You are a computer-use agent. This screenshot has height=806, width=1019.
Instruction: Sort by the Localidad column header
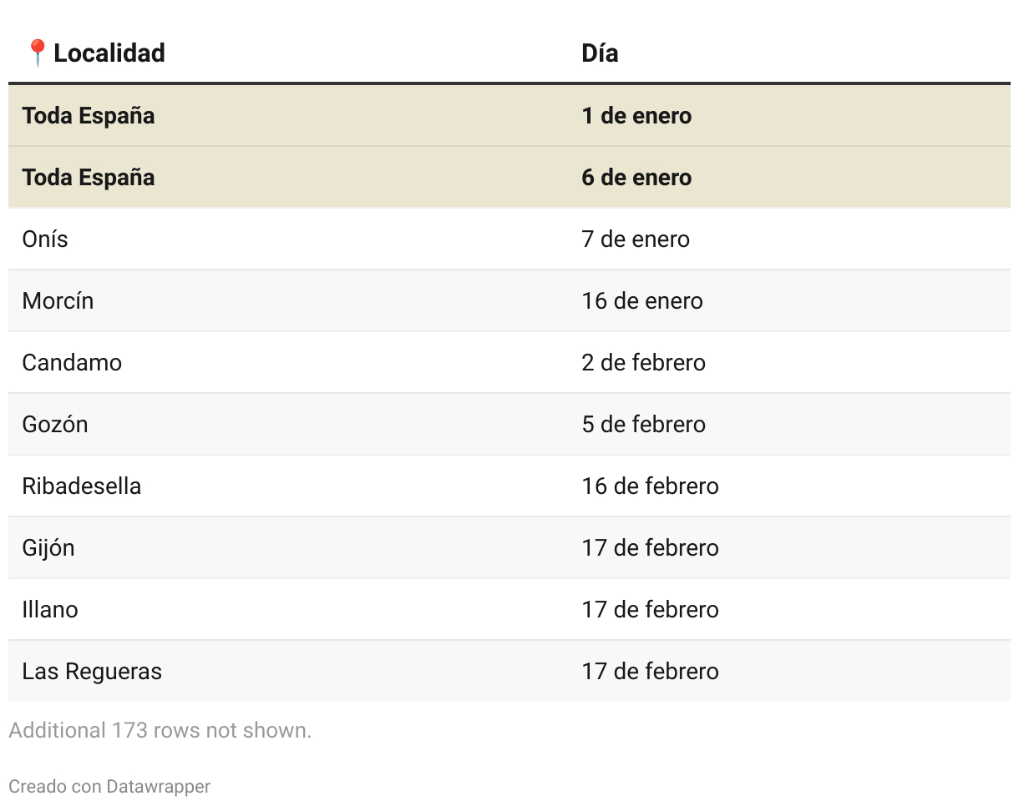[109, 53]
